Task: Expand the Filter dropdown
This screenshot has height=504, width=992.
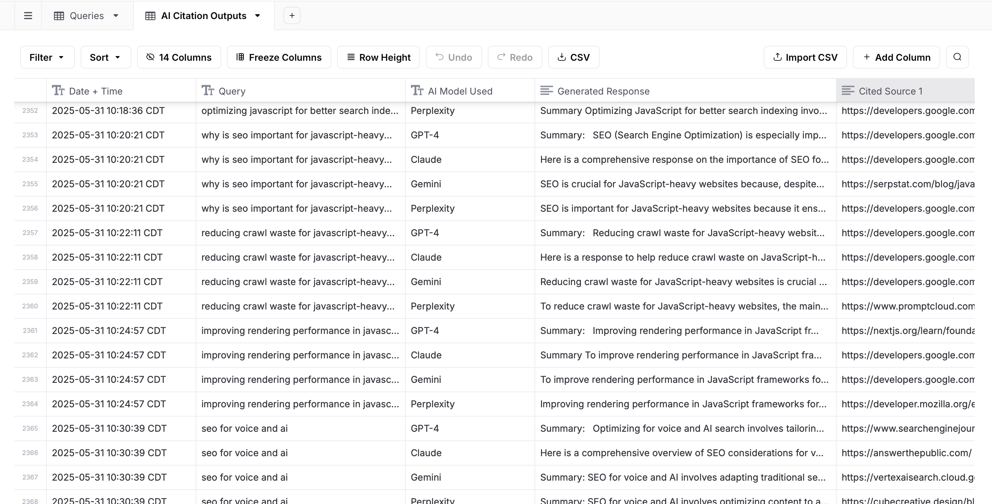Action: pyautogui.click(x=47, y=58)
